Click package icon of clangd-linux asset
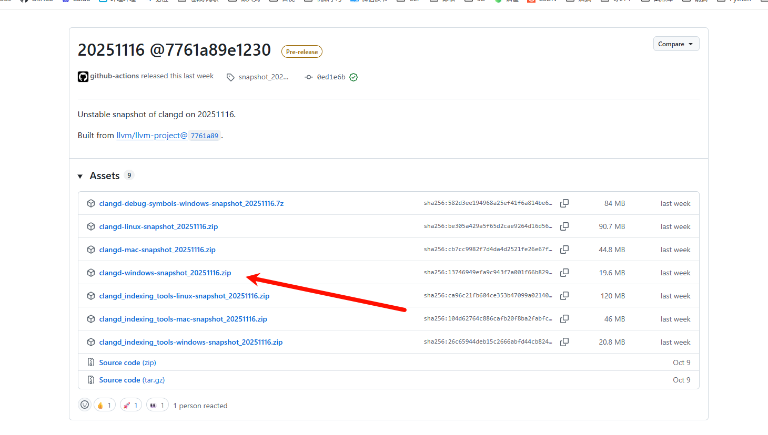Screen dimensions: 768x435 point(91,226)
